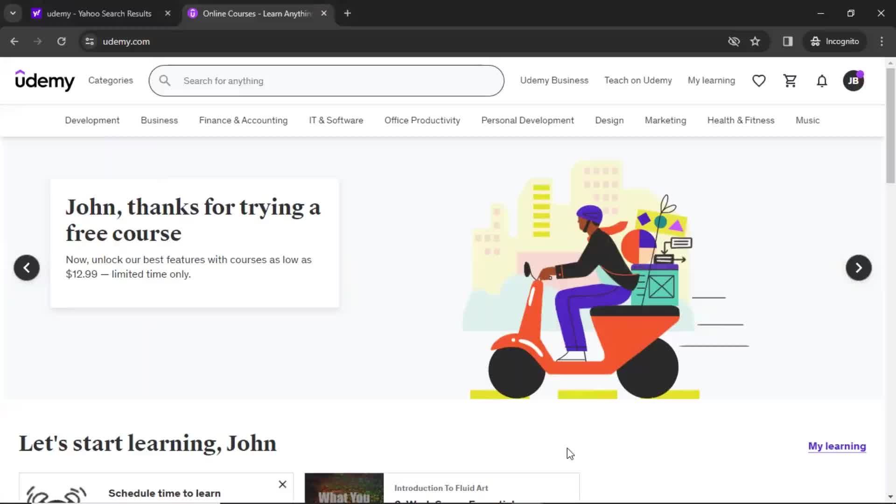Click the previous carousel arrow button
The image size is (896, 504).
pos(27,267)
